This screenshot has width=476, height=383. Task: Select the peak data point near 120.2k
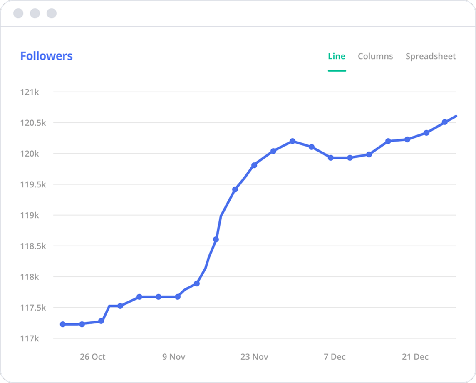(x=292, y=141)
